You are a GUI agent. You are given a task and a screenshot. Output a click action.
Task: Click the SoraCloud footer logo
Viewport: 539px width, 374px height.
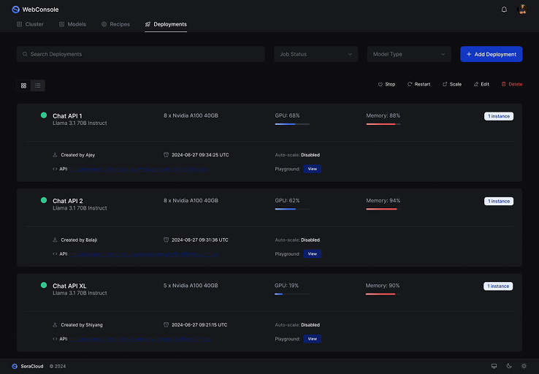point(15,366)
